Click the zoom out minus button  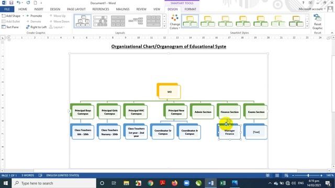(293, 175)
